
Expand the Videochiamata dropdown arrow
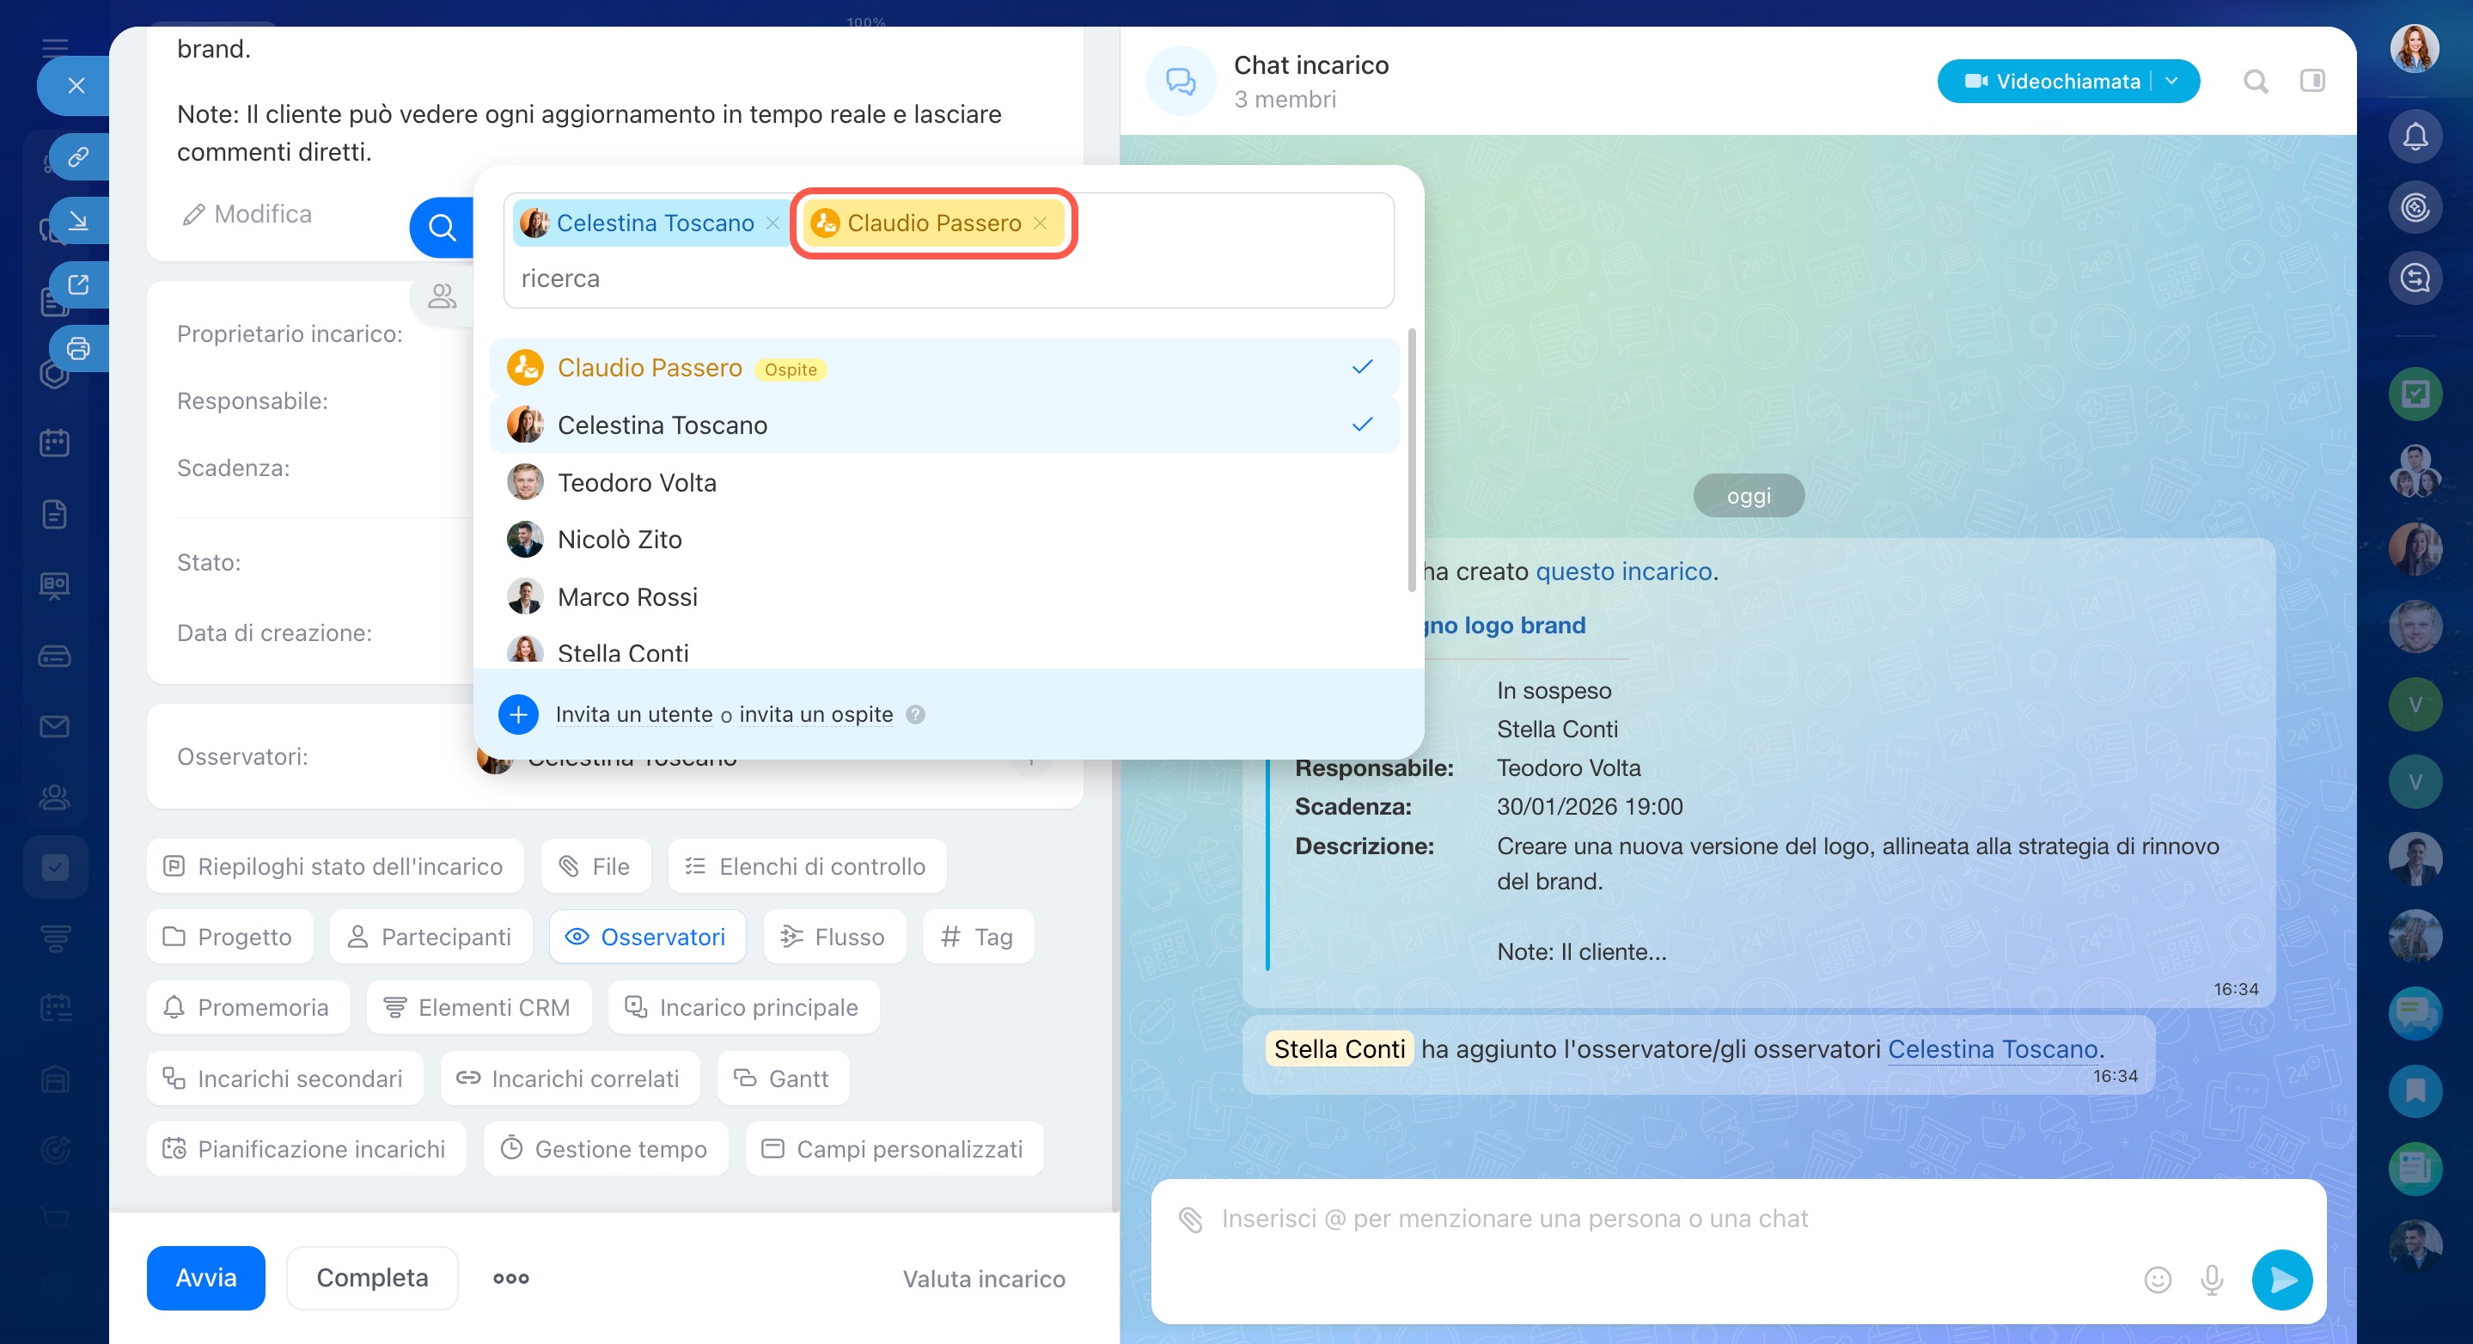(x=2171, y=82)
